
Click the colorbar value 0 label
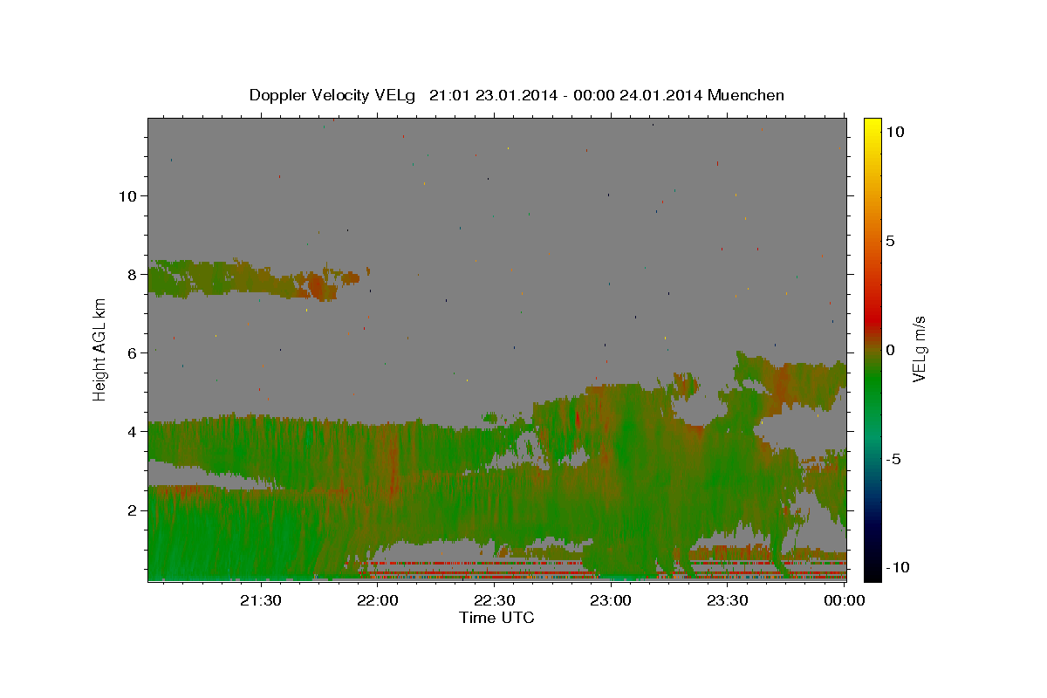(x=890, y=350)
